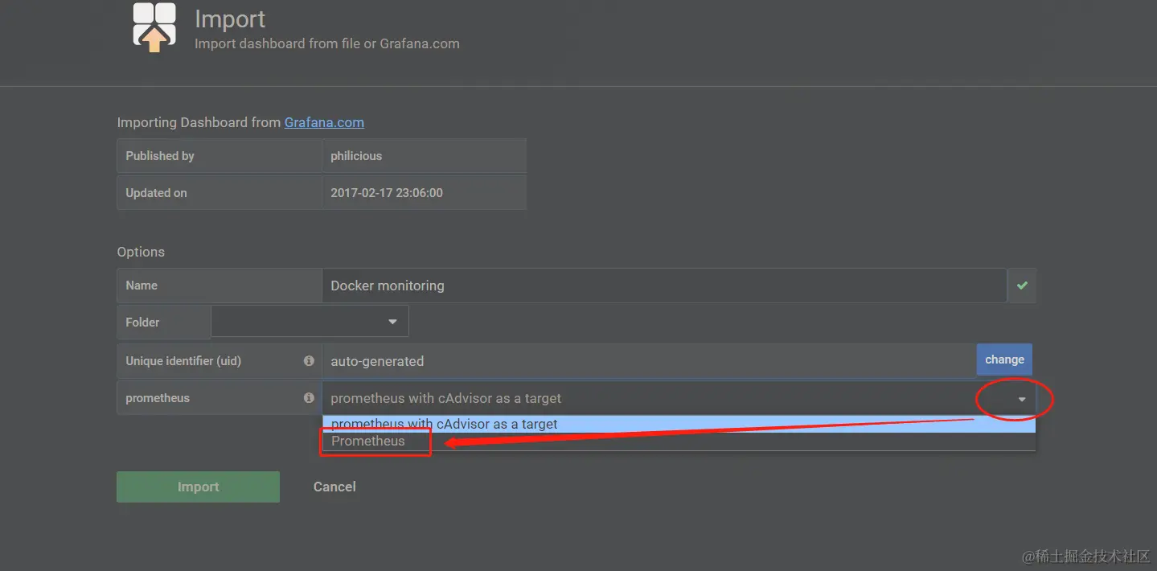Click the green Import button
The image size is (1157, 571).
click(198, 487)
